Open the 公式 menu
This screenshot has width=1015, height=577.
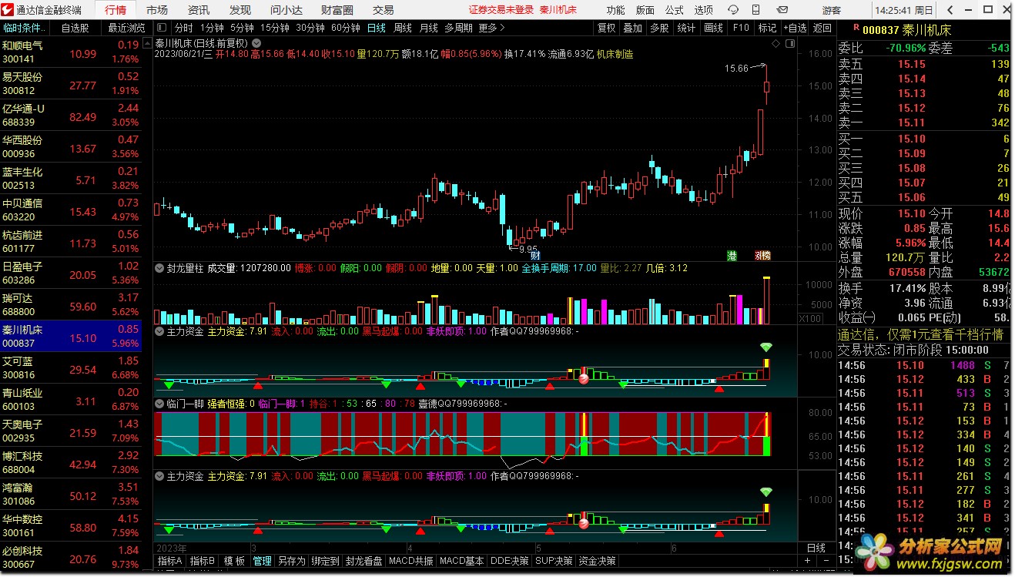[675, 10]
